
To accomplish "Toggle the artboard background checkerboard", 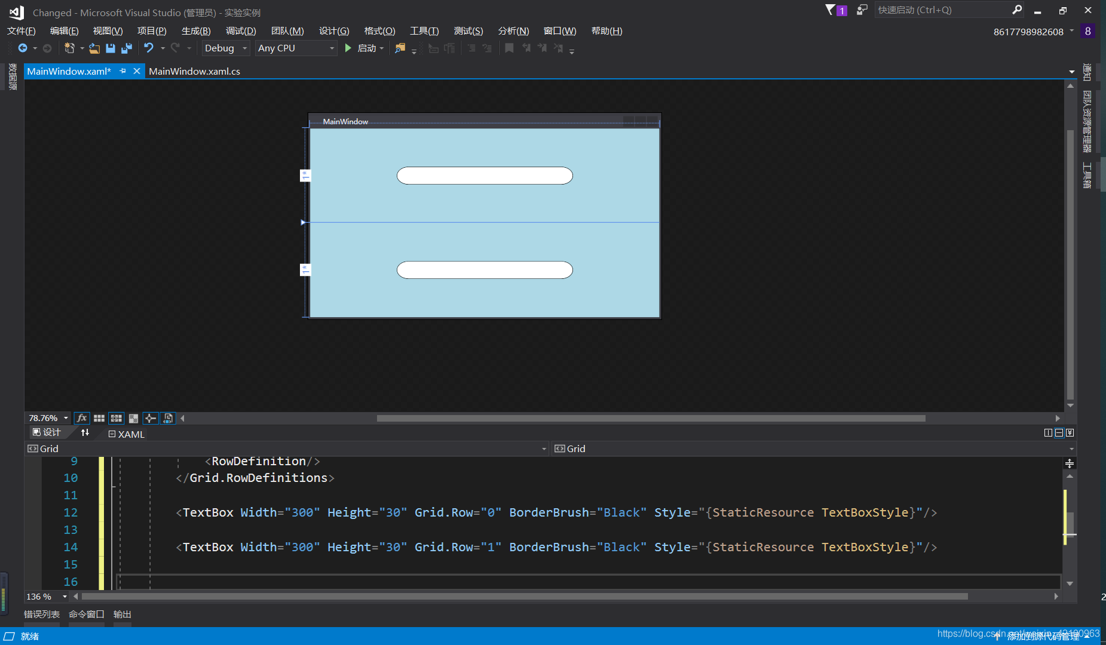I will (x=133, y=418).
